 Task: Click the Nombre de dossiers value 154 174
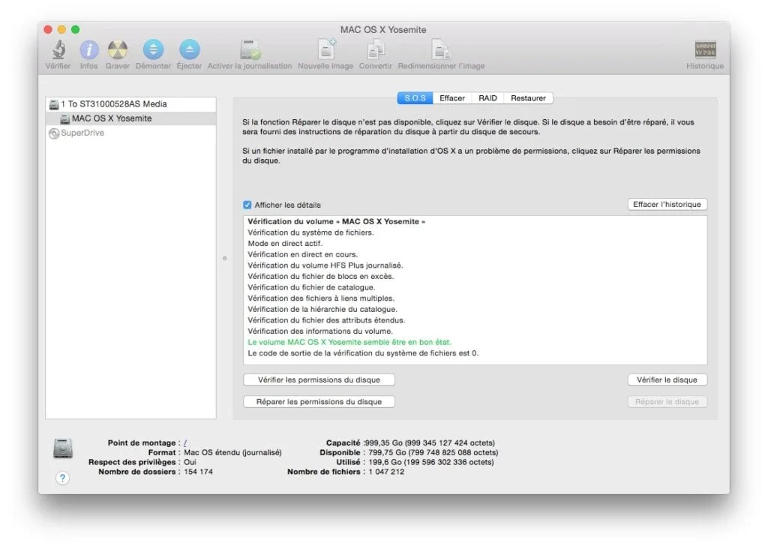198,472
